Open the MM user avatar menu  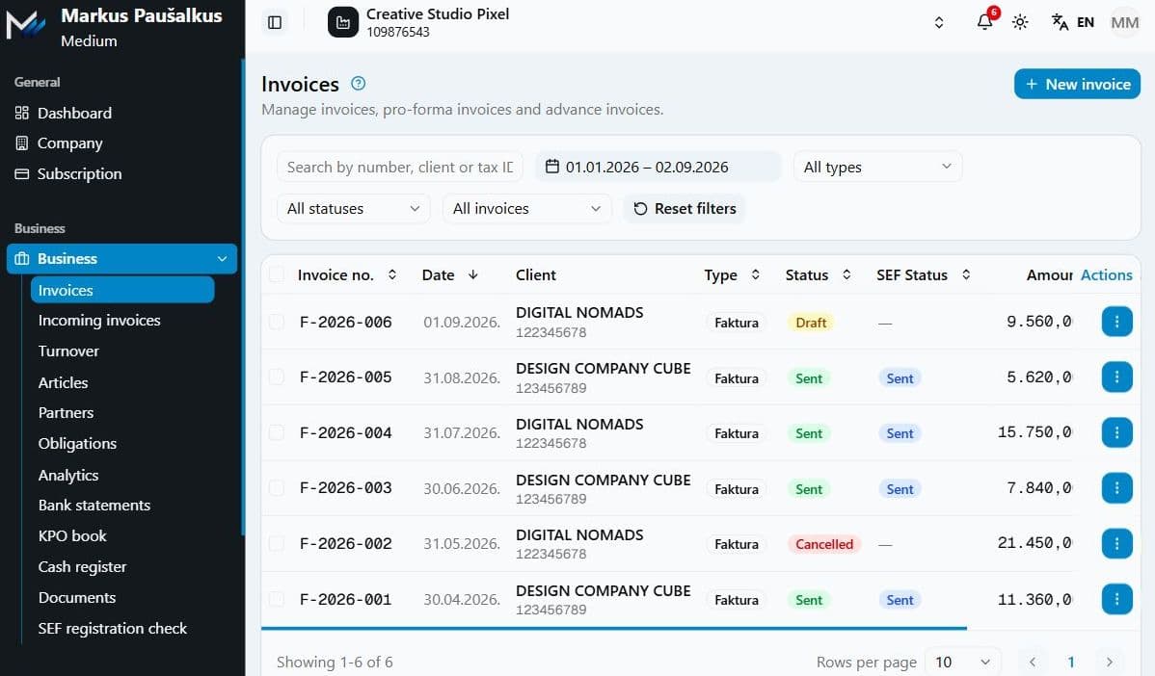click(1125, 22)
